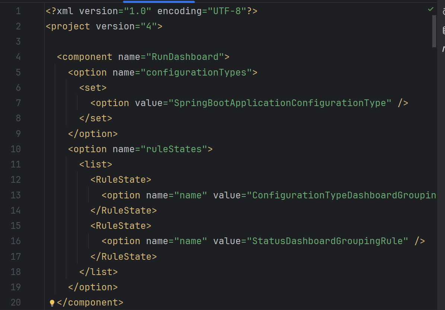
Task: Place cursor in the "RunDashboard" attribute value
Action: point(185,57)
